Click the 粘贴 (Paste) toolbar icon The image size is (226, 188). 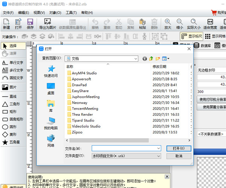[142, 24]
